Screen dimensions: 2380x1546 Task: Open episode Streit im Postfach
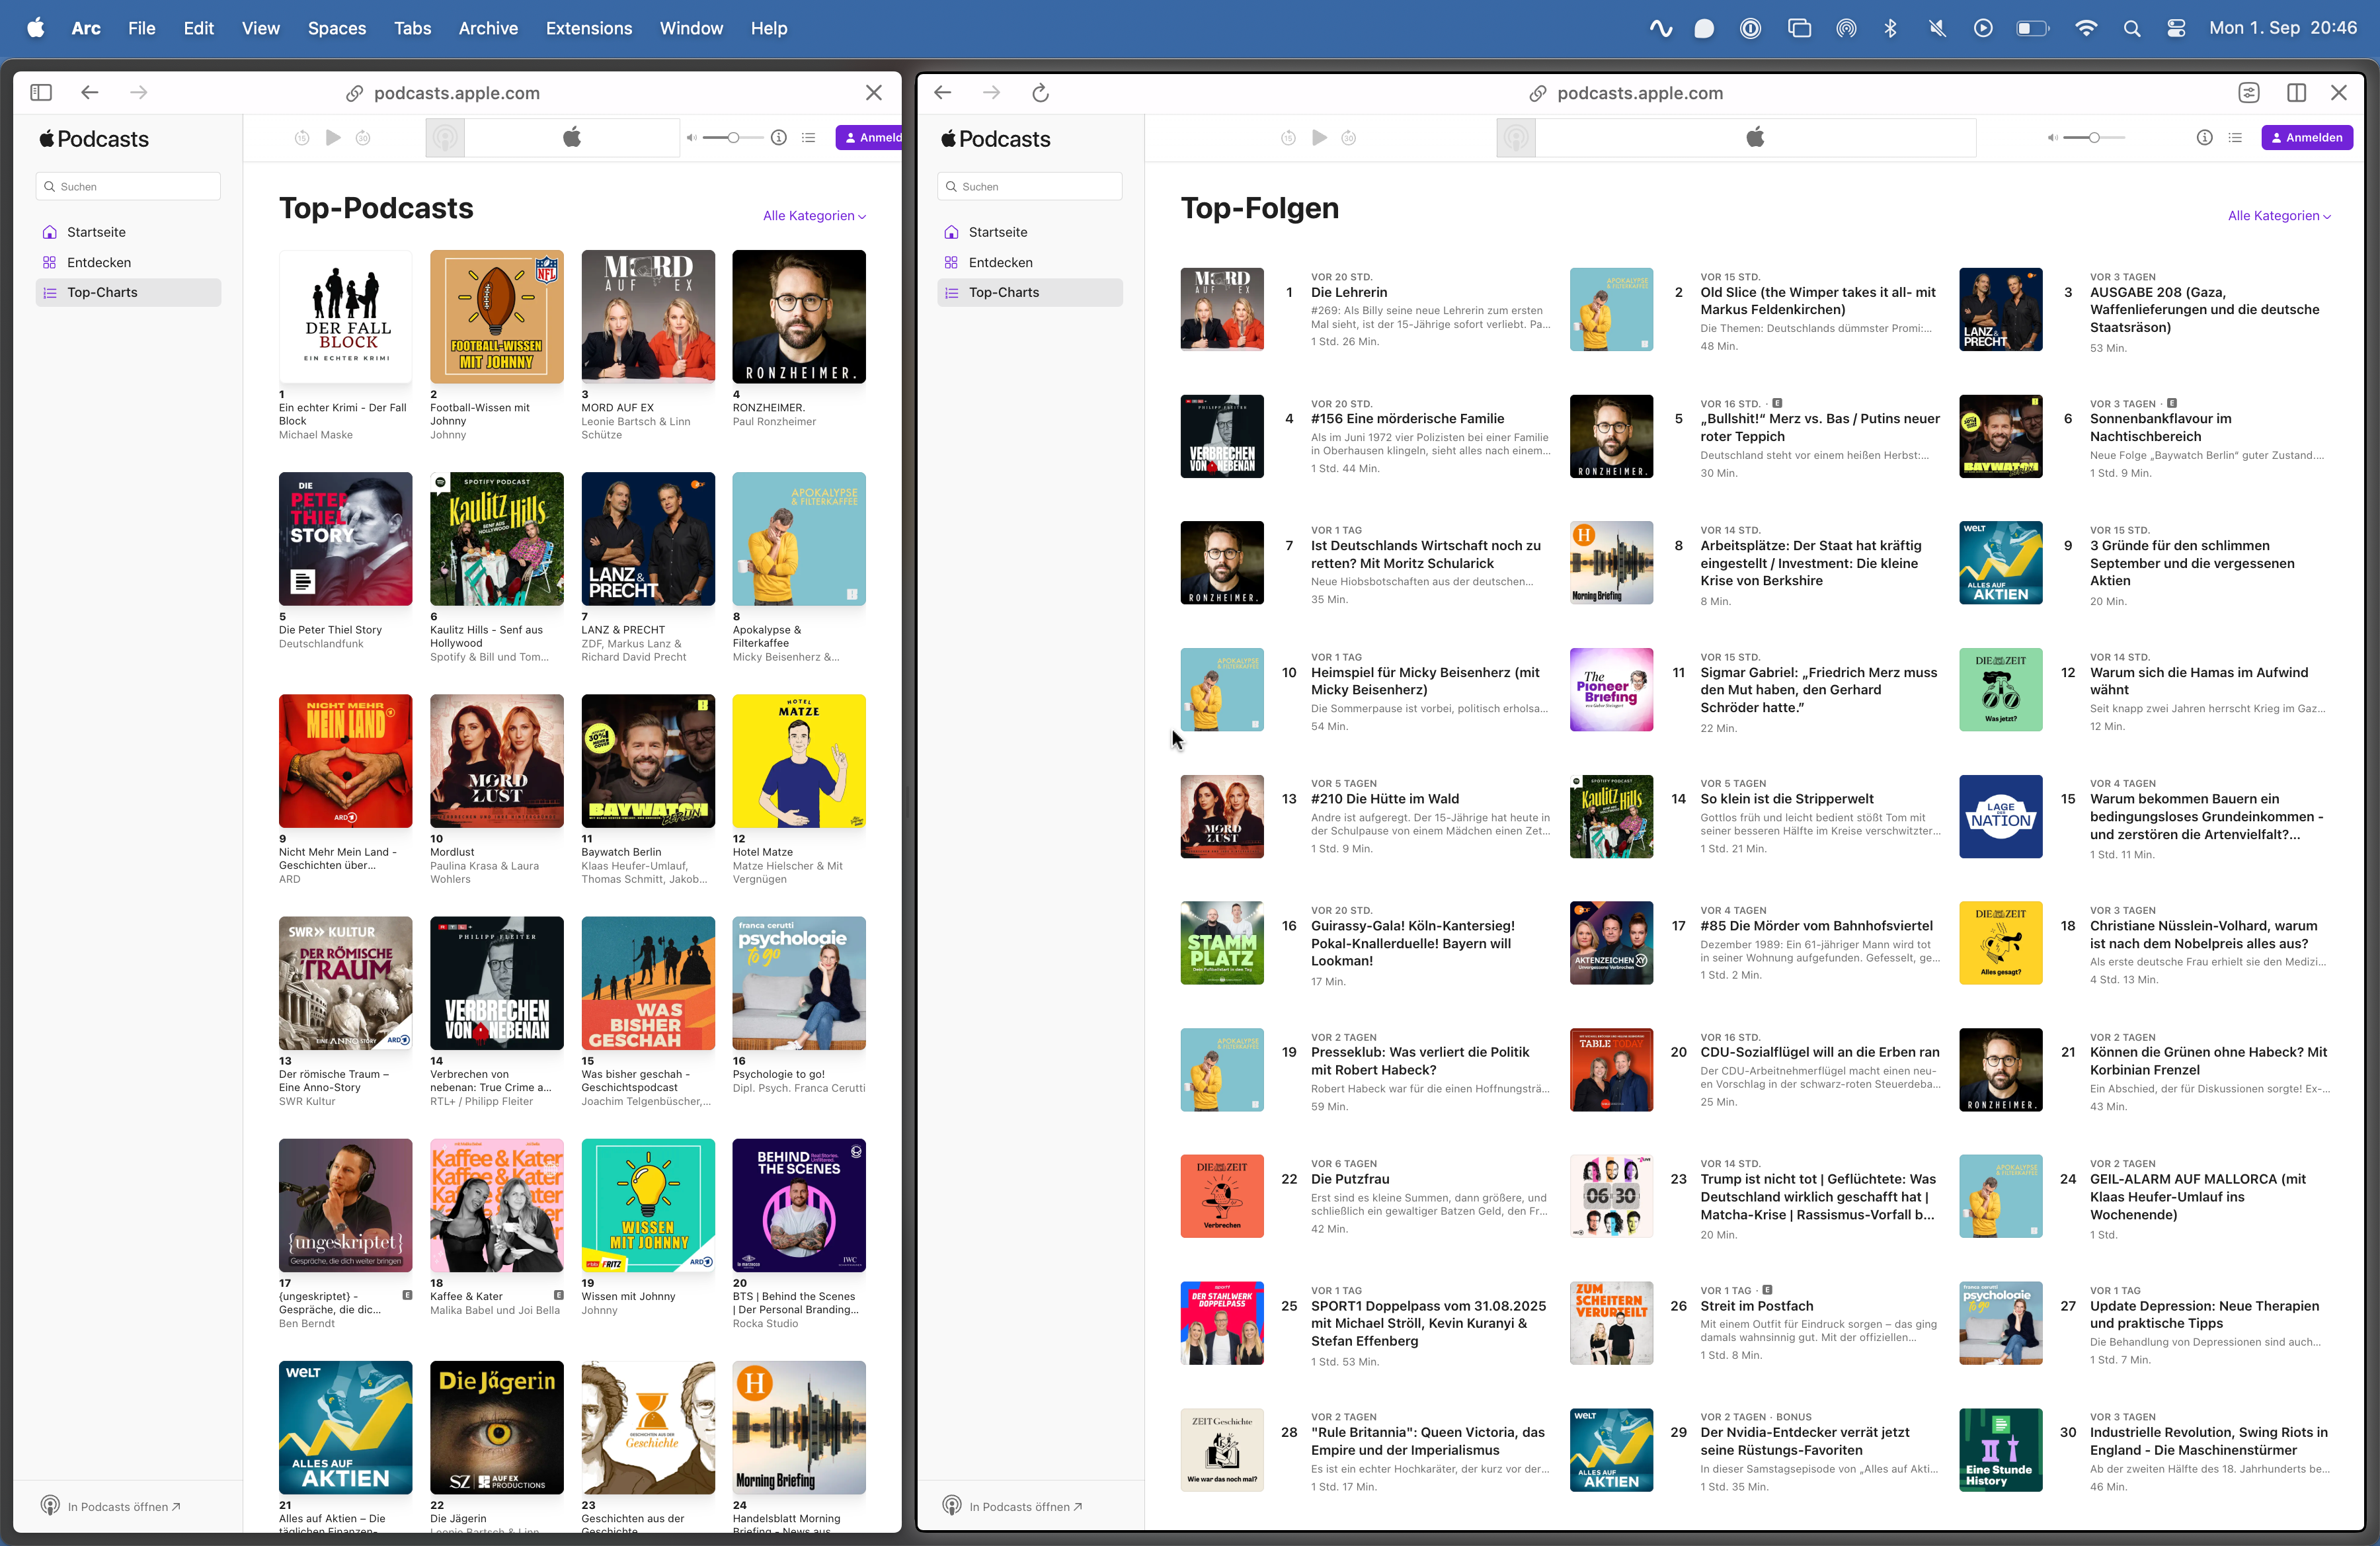point(1756,1305)
